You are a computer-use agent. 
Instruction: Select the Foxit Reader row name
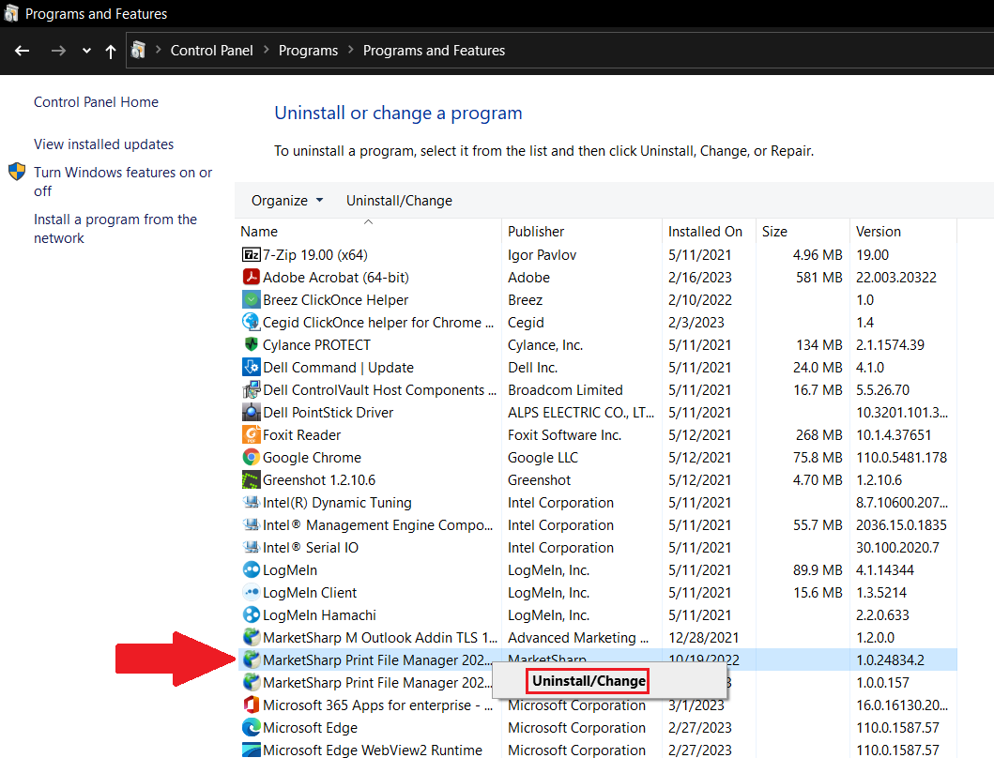pyautogui.click(x=301, y=434)
